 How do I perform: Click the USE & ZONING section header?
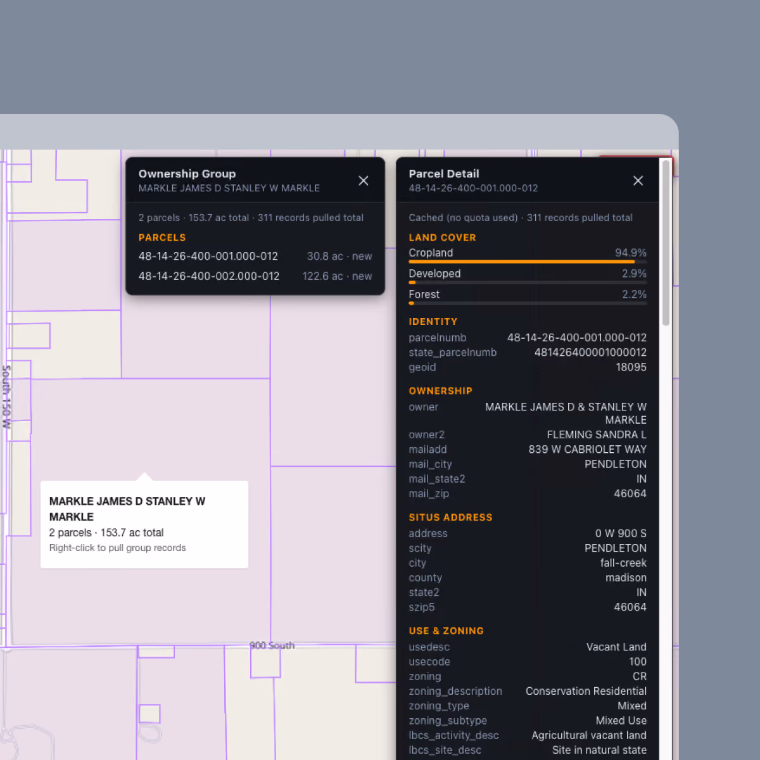446,631
